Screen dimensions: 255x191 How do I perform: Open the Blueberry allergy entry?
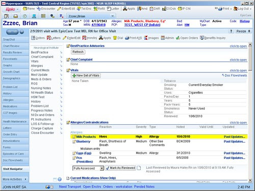[83, 142]
